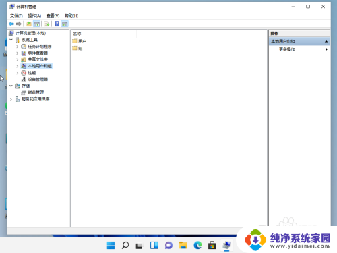Click the Forward arrow toolbar icon
The height and width of the screenshot is (253, 337).
tap(19, 24)
